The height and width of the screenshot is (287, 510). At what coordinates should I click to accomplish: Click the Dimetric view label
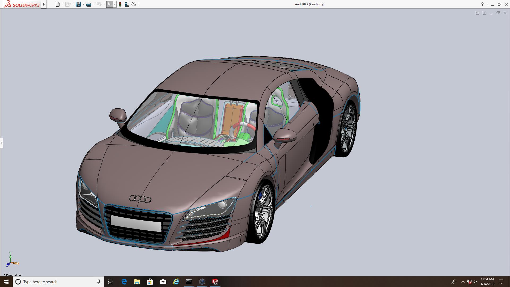pos(13,275)
